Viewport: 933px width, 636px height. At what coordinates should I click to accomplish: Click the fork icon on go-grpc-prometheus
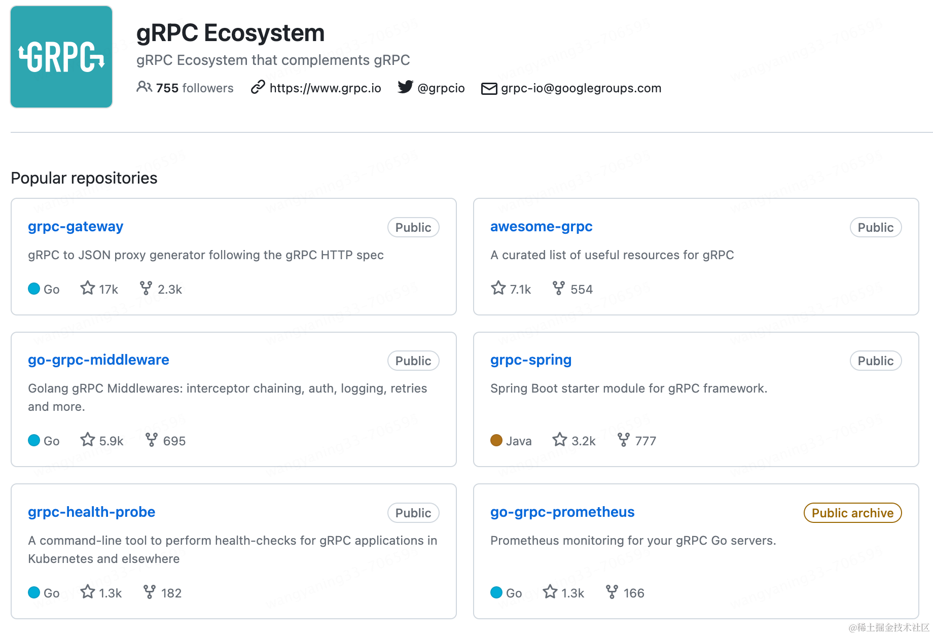pyautogui.click(x=612, y=591)
